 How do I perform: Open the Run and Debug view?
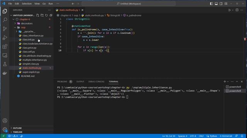pos(5,38)
